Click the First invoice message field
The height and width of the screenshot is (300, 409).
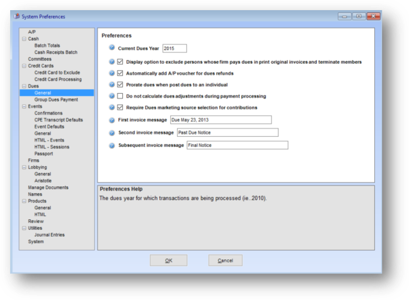tap(221, 120)
